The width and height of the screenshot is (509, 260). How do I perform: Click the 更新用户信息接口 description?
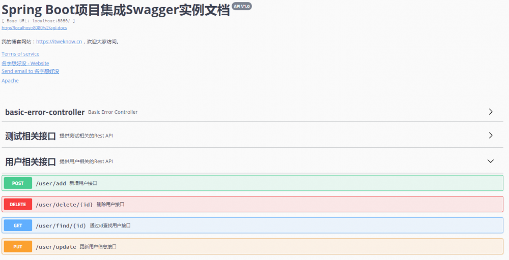click(x=98, y=247)
